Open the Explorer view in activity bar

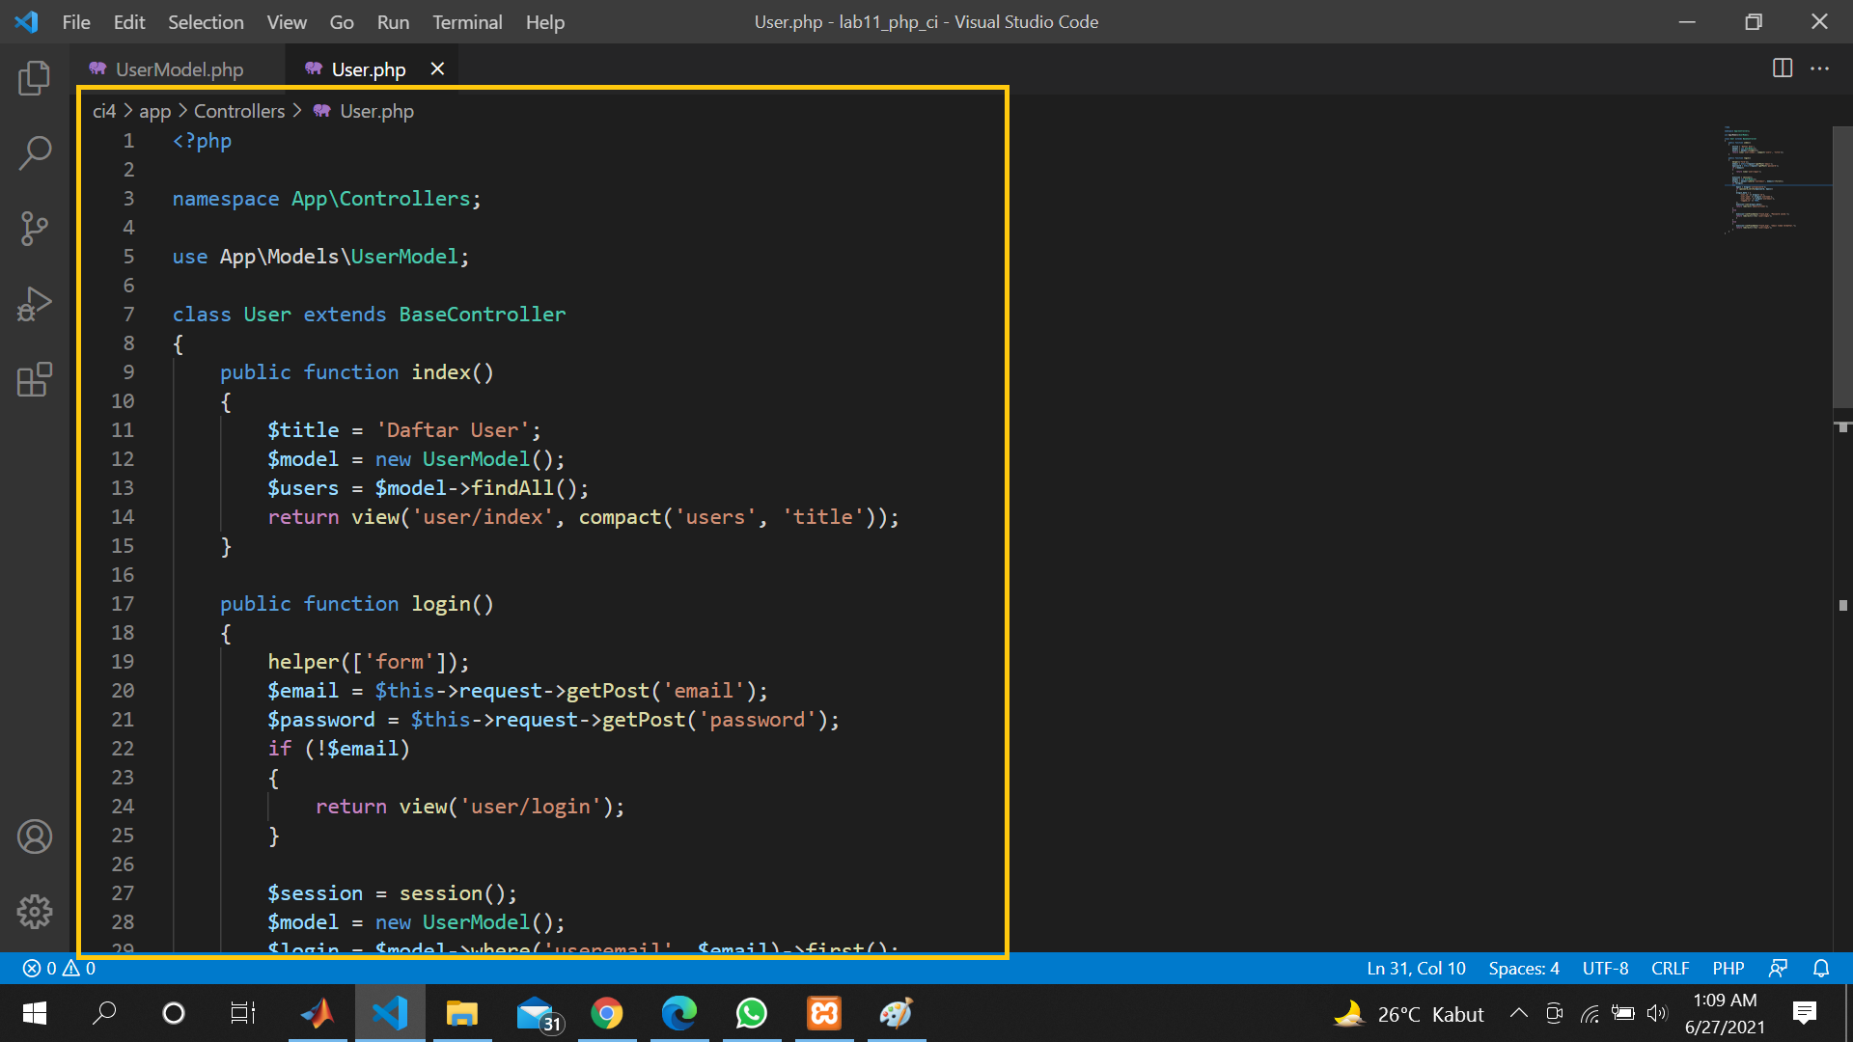coord(35,78)
